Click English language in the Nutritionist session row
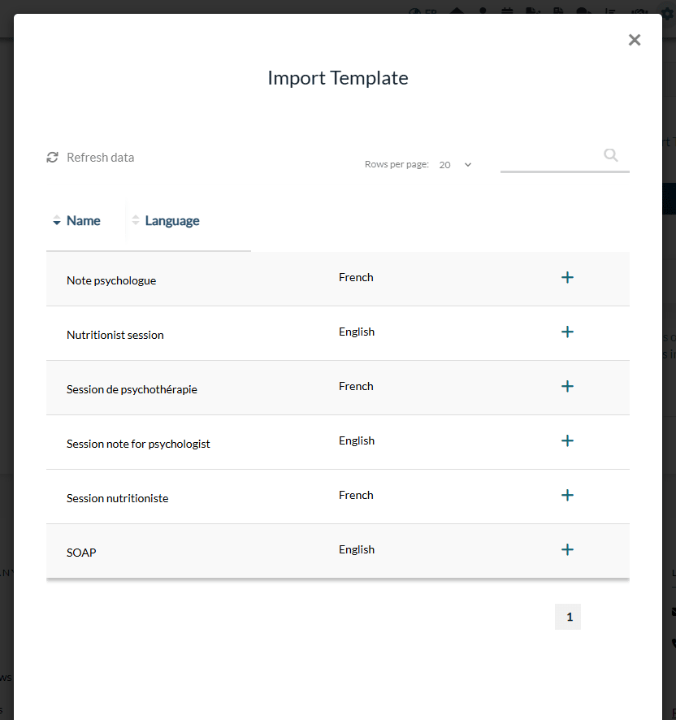676x720 pixels. [x=357, y=332]
